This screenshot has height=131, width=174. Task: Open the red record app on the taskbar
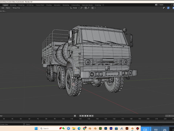tap(138, 128)
